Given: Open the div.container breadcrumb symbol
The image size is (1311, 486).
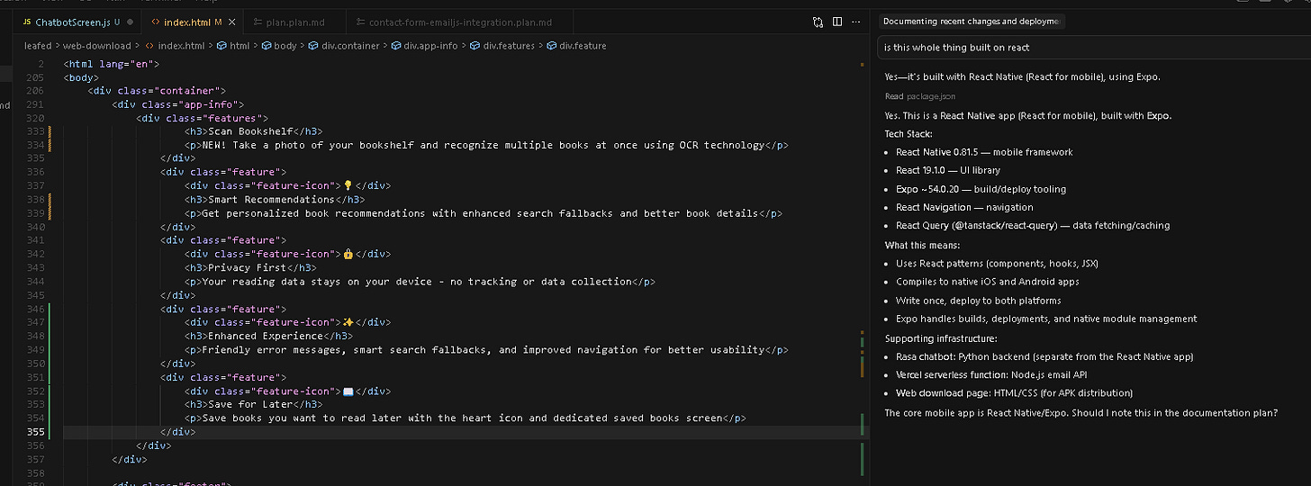Looking at the screenshot, I should point(350,46).
